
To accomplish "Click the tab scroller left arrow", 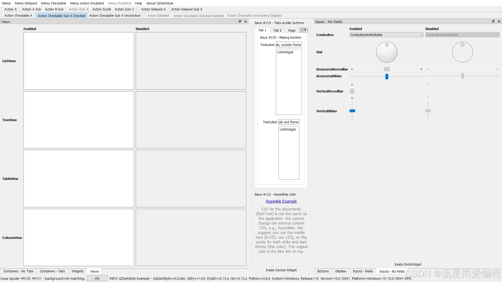I will point(302,30).
